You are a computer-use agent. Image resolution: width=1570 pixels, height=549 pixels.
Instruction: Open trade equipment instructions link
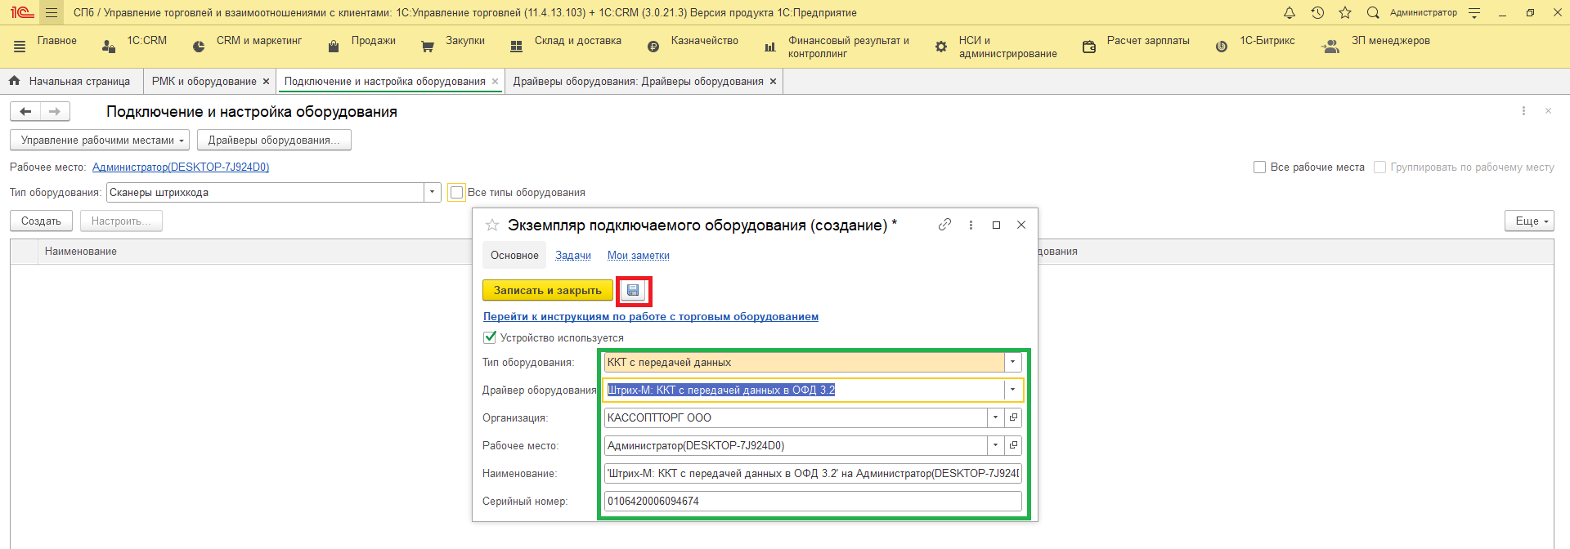[650, 316]
